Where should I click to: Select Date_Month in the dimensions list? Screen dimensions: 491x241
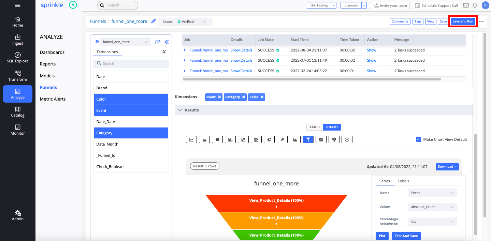pos(131,144)
